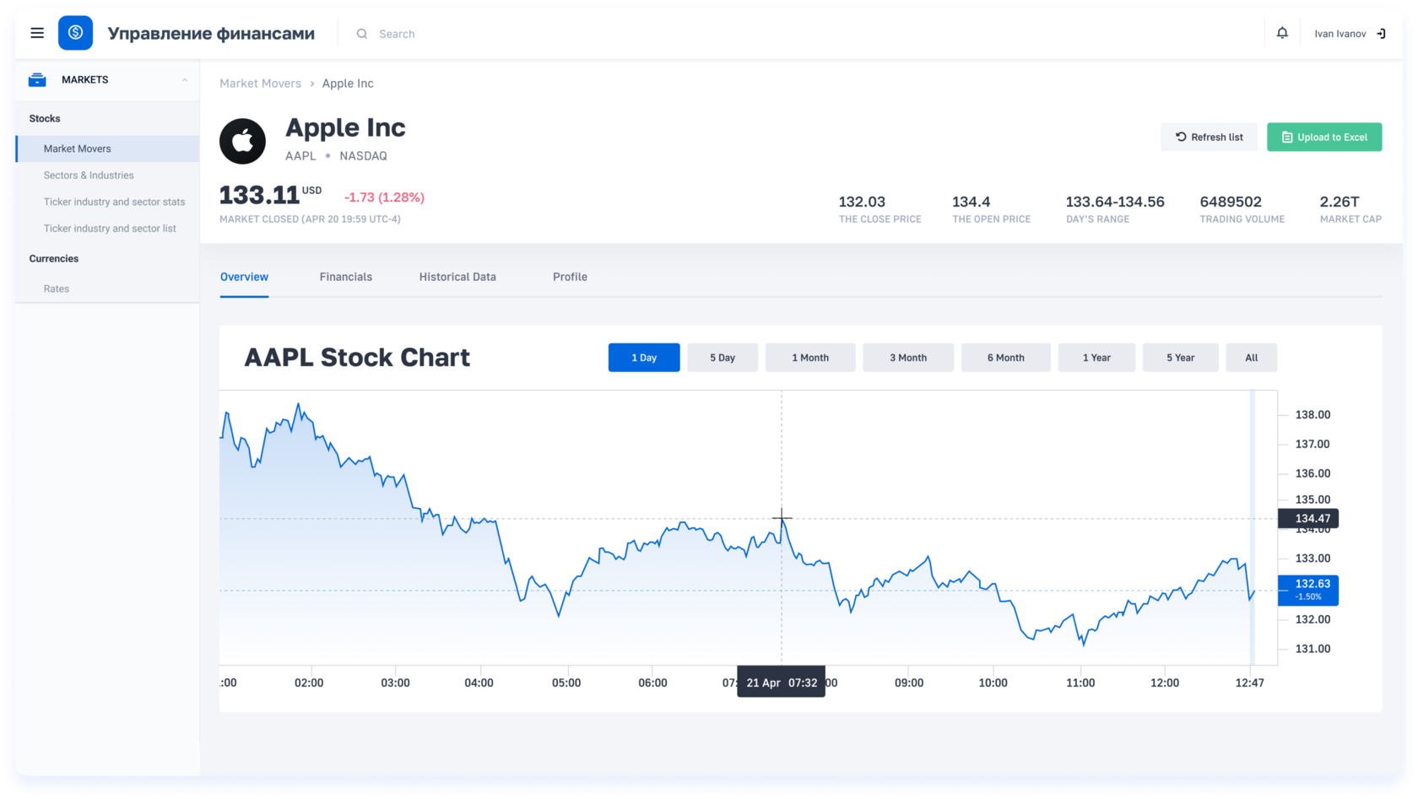Click the 132.63 price marker on chart axis
This screenshot has width=1418, height=799.
(x=1308, y=589)
